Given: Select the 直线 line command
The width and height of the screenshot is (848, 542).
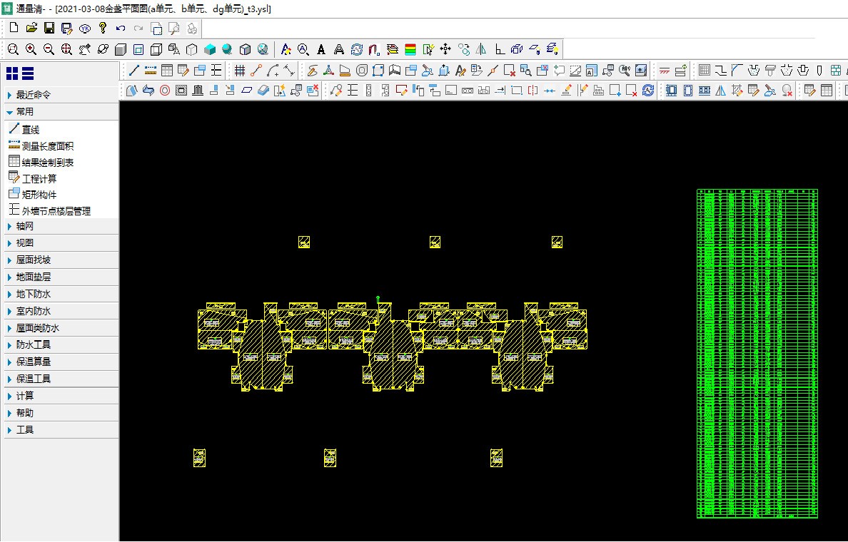Looking at the screenshot, I should tap(30, 130).
